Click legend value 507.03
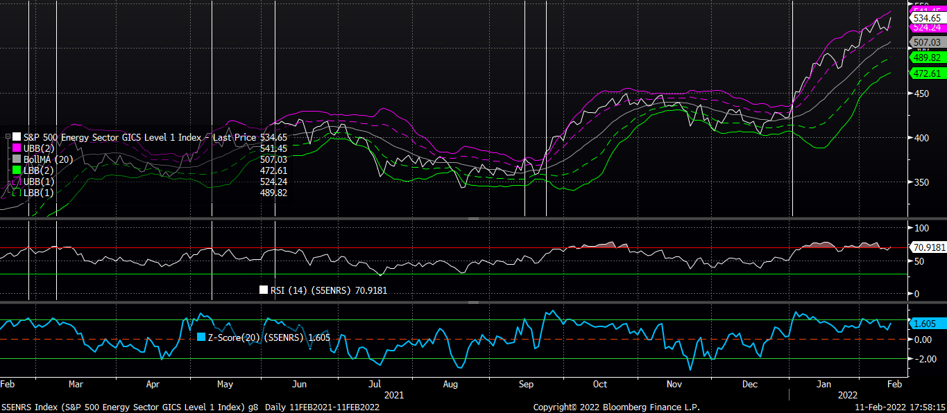Image resolution: width=947 pixels, height=413 pixels. [273, 159]
